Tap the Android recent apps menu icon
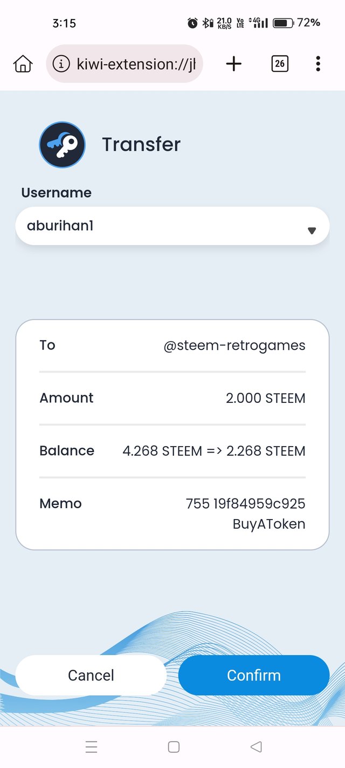This screenshot has width=345, height=768. [x=91, y=747]
